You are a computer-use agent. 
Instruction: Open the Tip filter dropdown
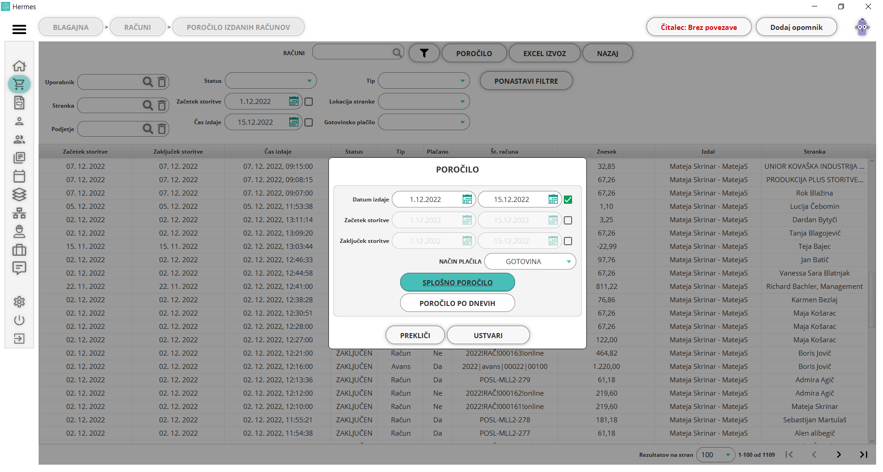coord(424,81)
